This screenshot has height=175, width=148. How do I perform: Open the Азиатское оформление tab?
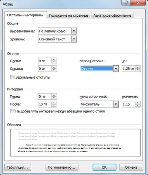tap(112, 15)
